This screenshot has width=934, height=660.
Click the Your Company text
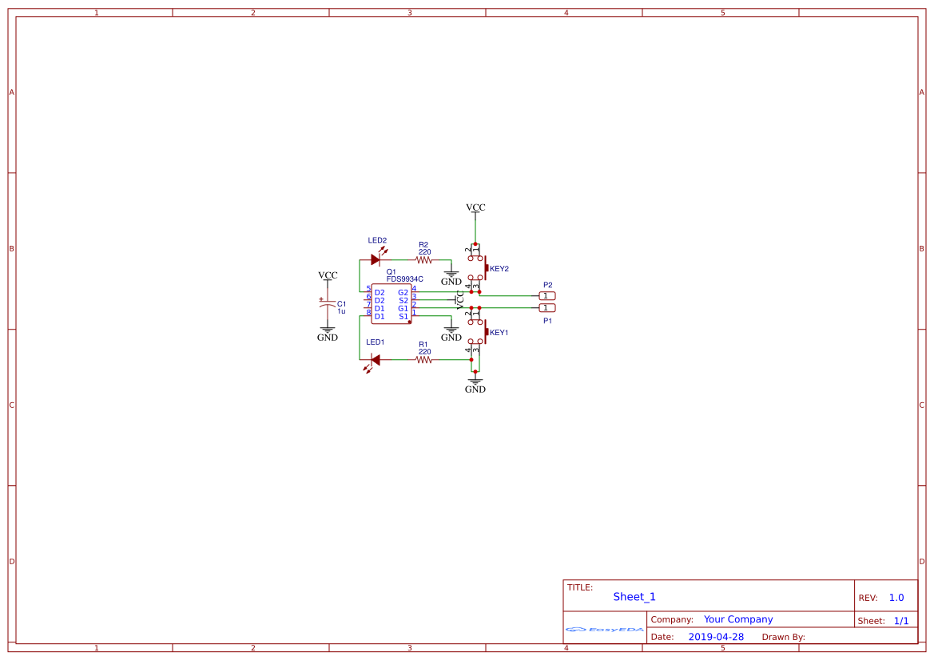[x=738, y=619]
